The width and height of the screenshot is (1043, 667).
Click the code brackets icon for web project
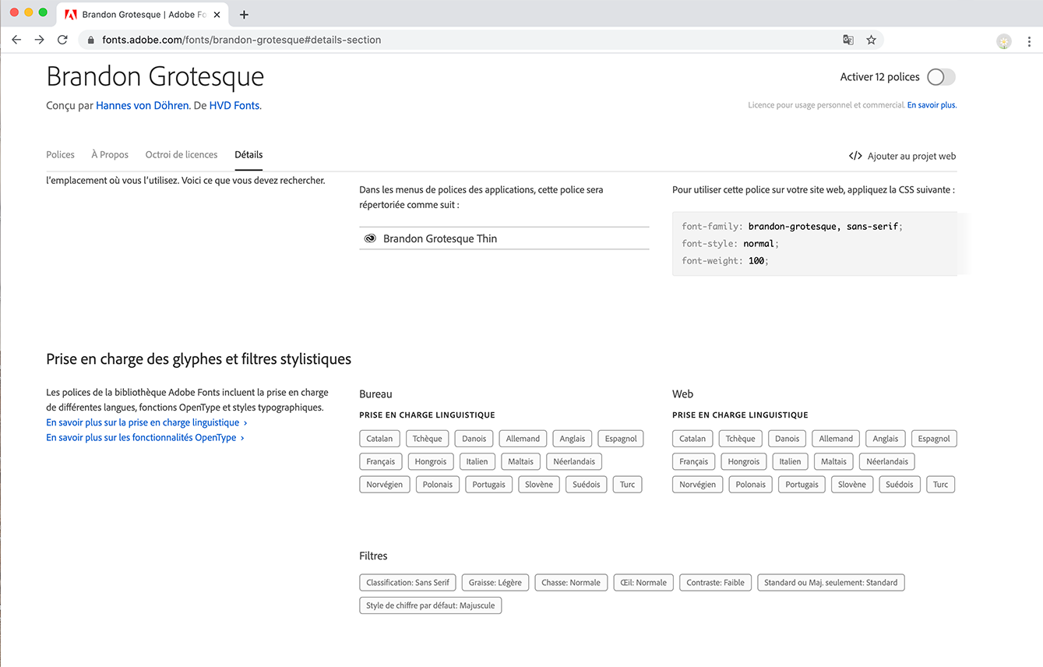pos(854,156)
